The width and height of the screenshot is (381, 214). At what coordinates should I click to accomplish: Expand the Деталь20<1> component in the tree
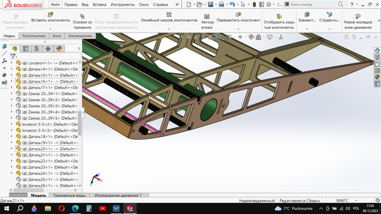(12, 148)
